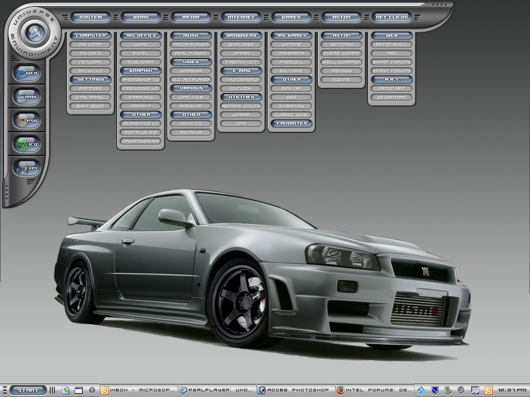The image size is (530, 397).
Task: Click the Firefox icon in the taskbar
Action: click(340, 390)
